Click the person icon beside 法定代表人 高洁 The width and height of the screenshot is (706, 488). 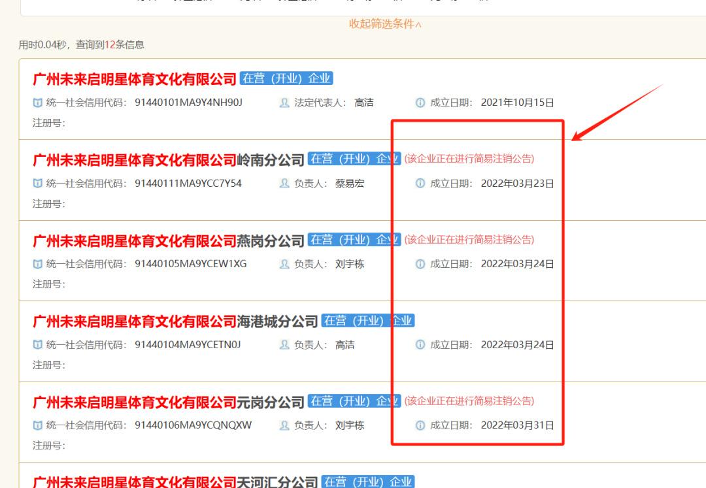(x=284, y=103)
